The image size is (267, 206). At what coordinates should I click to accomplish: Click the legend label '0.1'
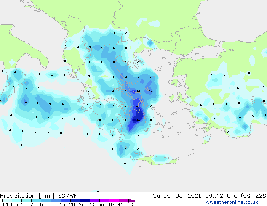5,204
